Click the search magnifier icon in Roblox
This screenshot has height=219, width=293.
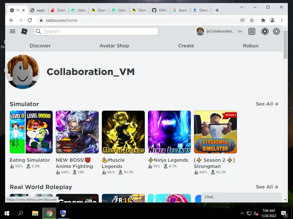pyautogui.click(x=38, y=31)
